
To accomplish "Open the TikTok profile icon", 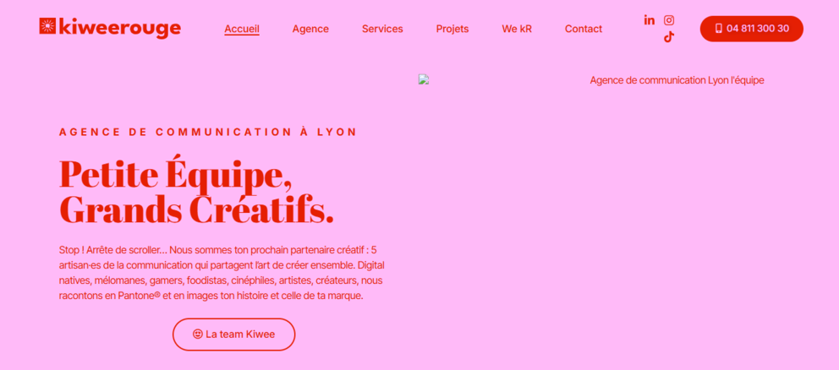I will pyautogui.click(x=669, y=37).
